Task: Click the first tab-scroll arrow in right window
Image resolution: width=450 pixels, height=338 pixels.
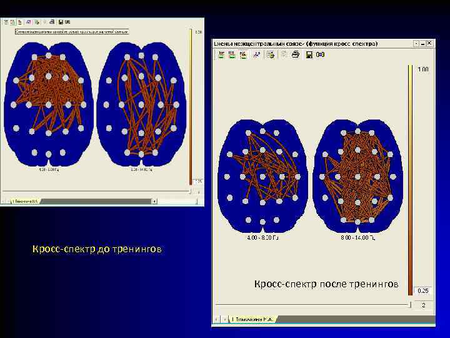Action: click(x=217, y=319)
